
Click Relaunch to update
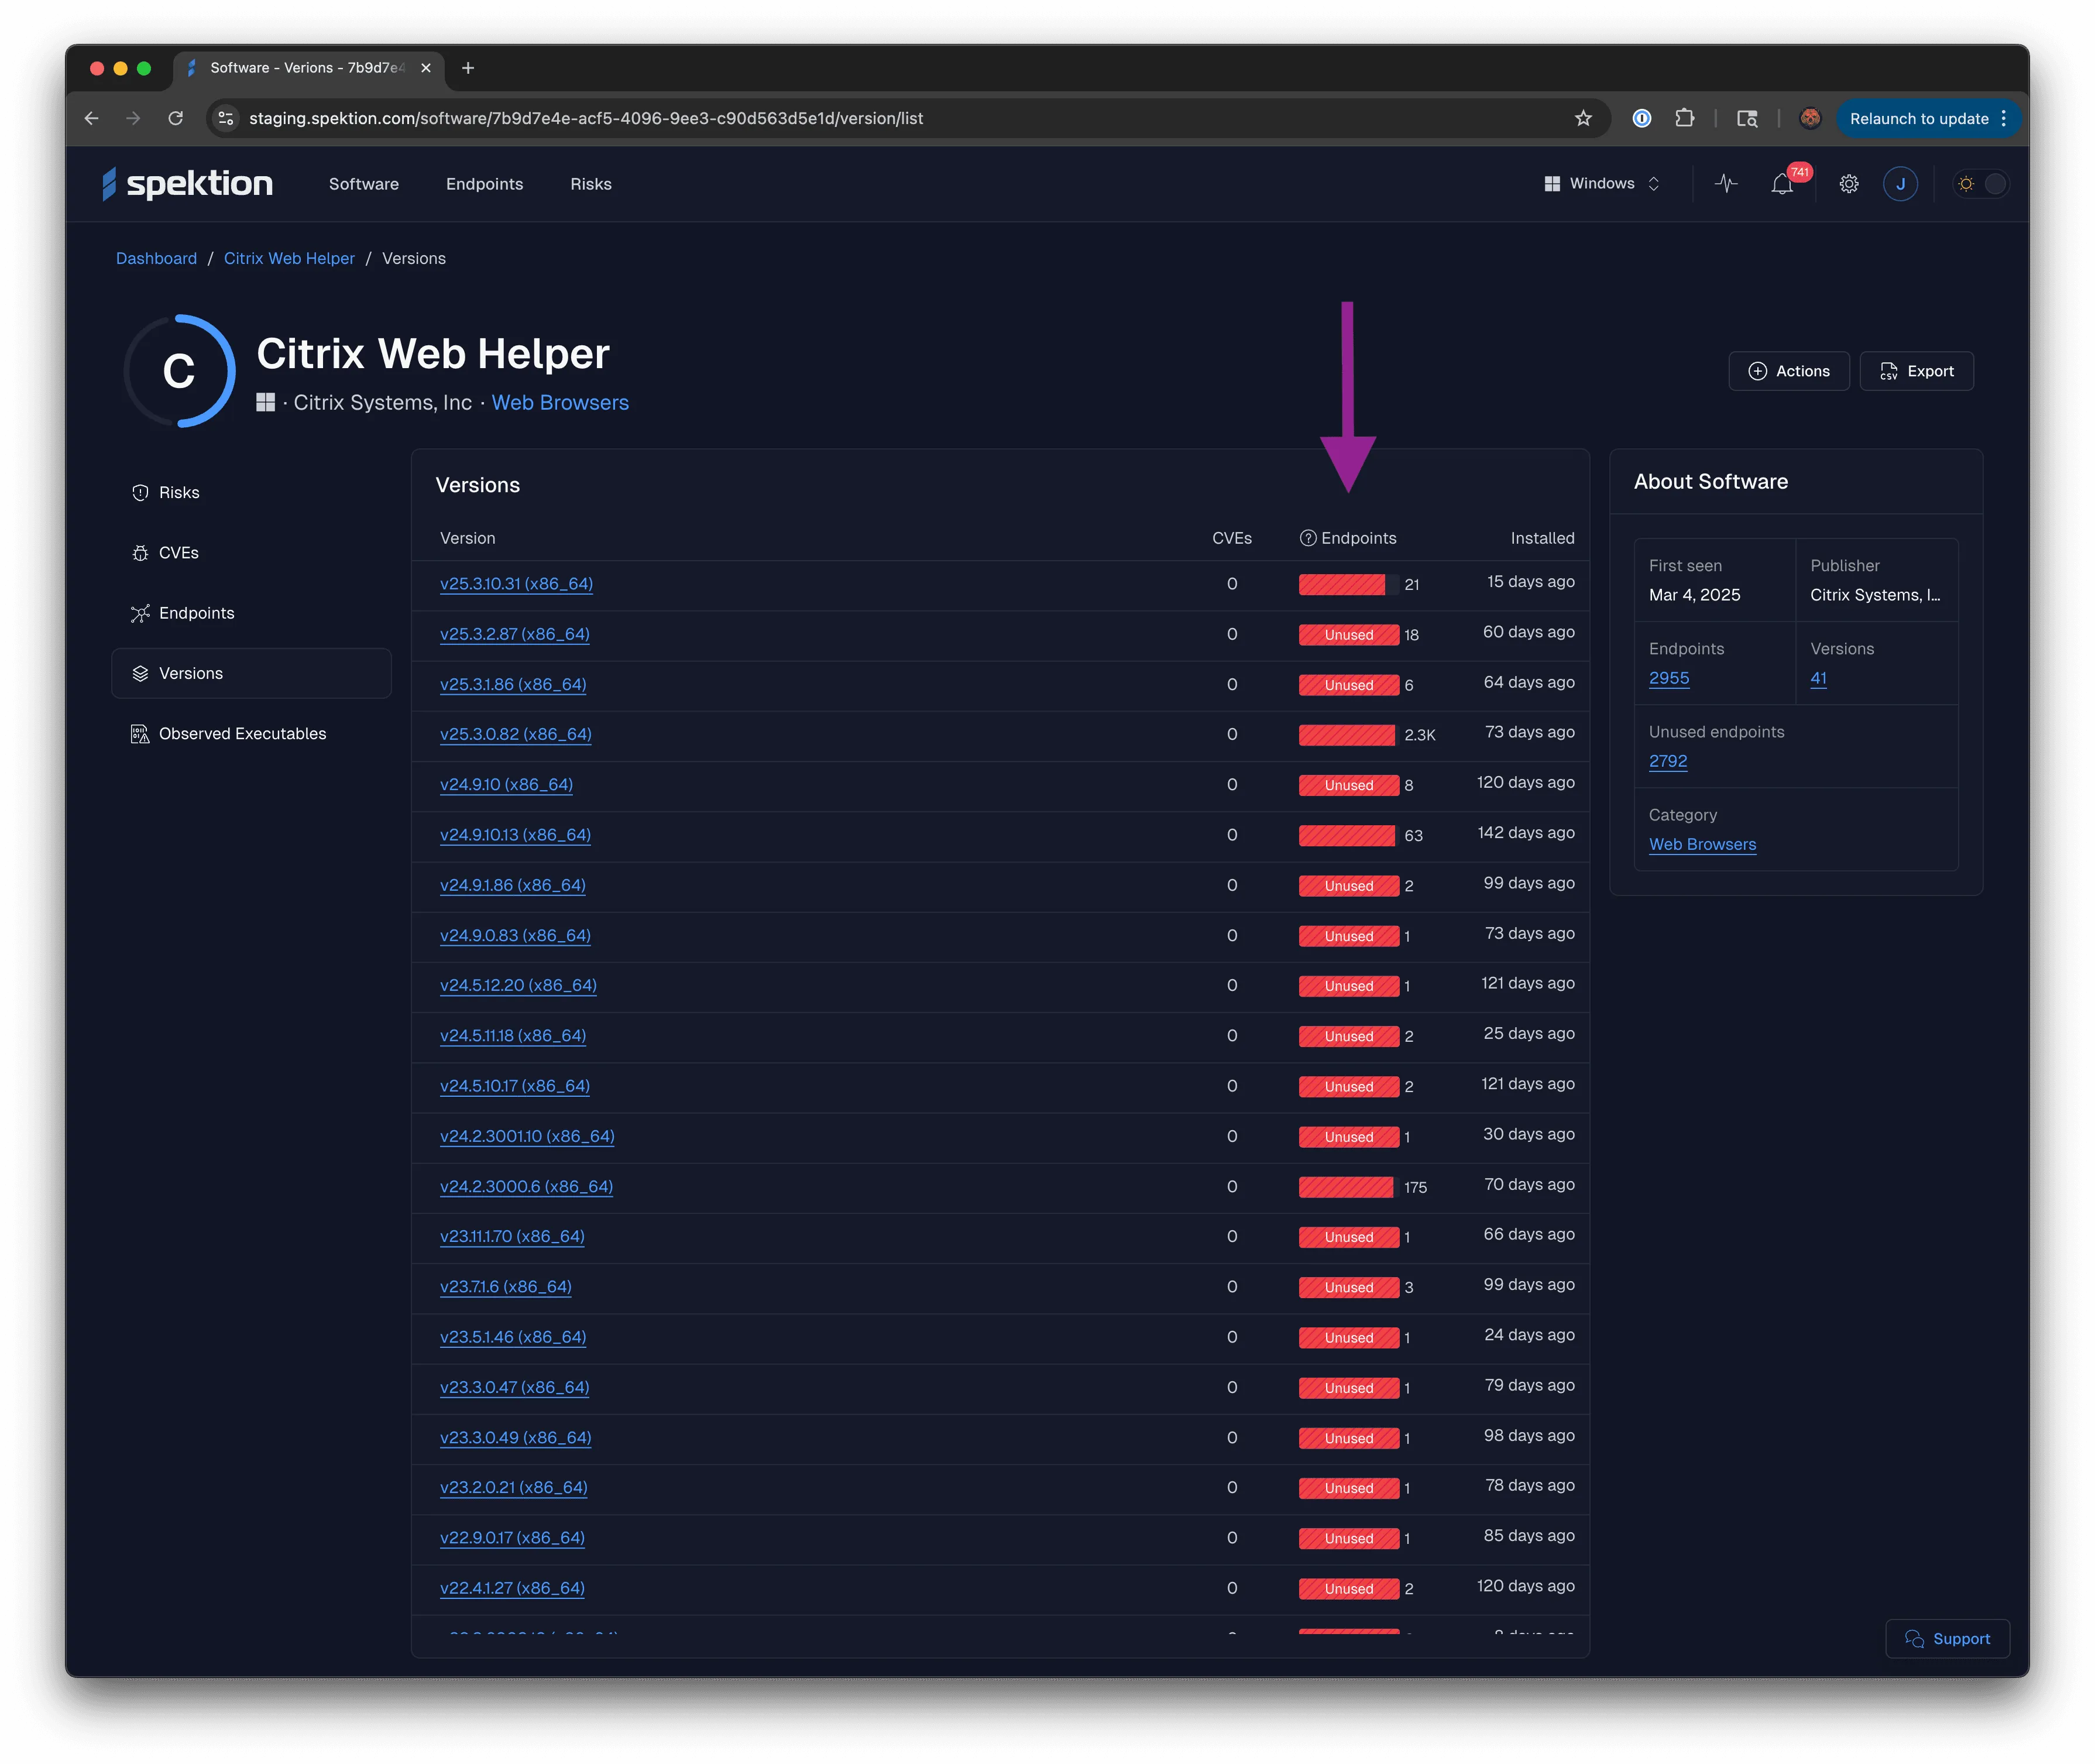[x=1919, y=118]
